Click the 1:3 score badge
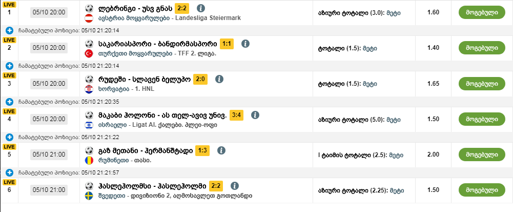Screen dimensions: 513x212 click(202, 150)
